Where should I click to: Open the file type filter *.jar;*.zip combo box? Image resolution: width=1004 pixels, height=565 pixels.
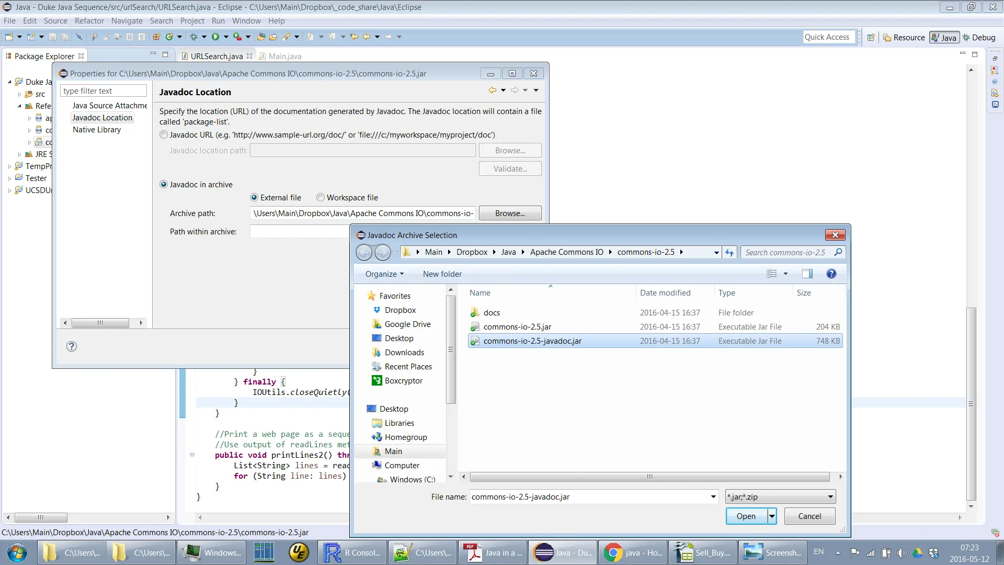(x=780, y=496)
